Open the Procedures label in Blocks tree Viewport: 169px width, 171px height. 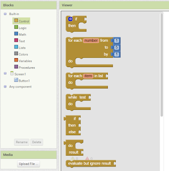(27, 68)
